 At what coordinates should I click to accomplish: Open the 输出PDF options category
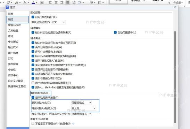click(13, 47)
